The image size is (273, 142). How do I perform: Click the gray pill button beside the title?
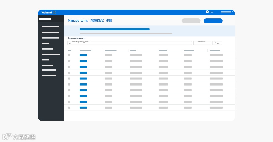tap(191, 21)
